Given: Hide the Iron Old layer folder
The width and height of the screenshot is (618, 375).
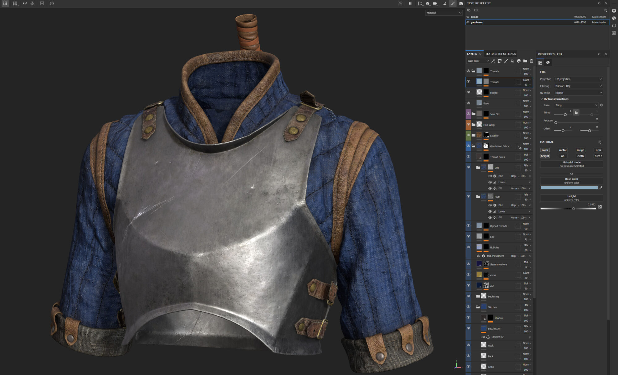Looking at the screenshot, I should point(468,114).
